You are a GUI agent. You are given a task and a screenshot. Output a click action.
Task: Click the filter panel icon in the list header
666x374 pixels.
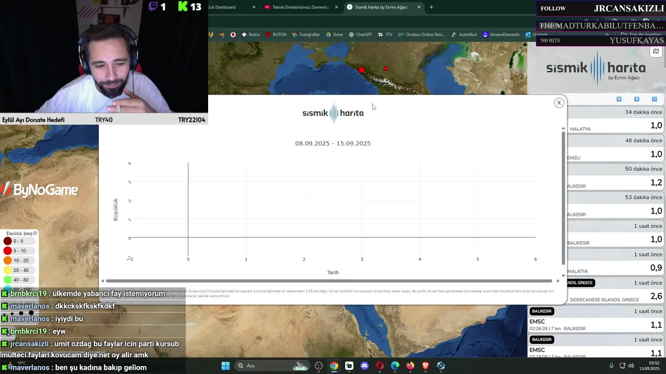[655, 99]
